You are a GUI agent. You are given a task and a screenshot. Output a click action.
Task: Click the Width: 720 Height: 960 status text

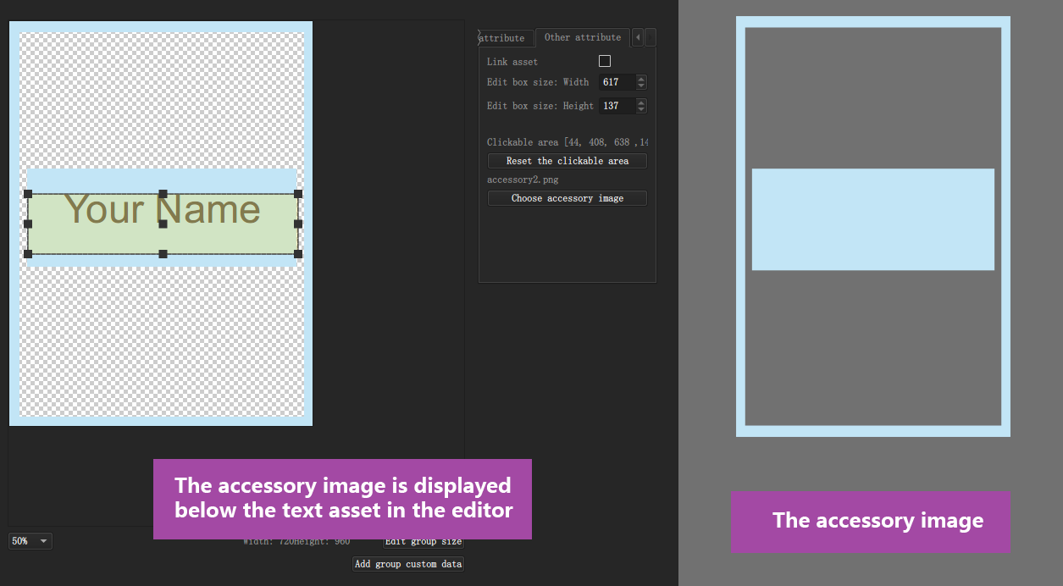(296, 541)
